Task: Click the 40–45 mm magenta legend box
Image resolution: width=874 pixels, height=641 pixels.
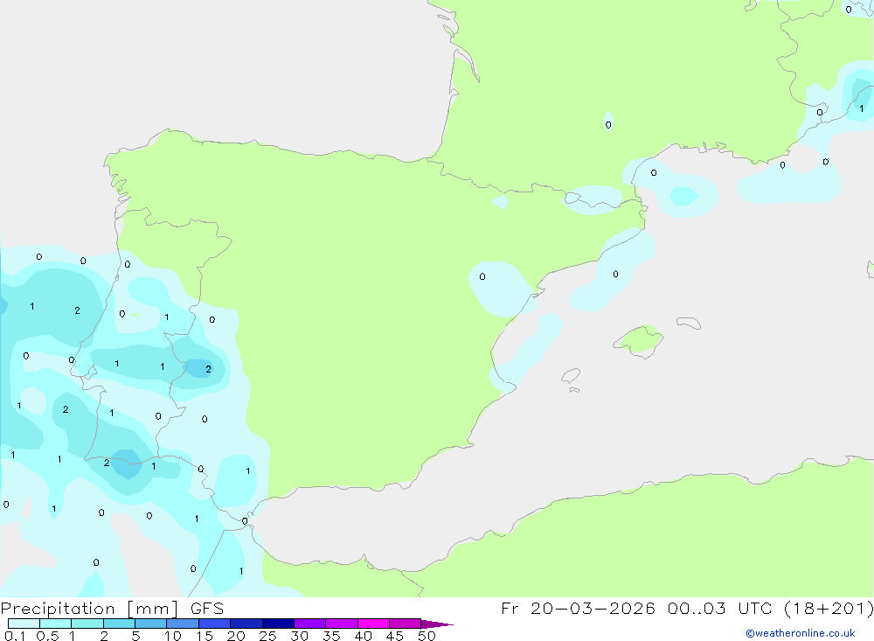Action: [x=373, y=624]
